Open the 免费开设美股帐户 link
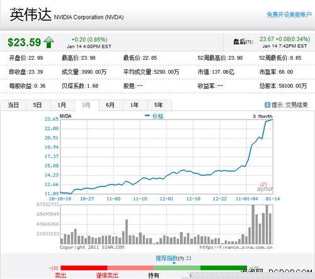Screen dimensions: 315x279 pos(289,14)
